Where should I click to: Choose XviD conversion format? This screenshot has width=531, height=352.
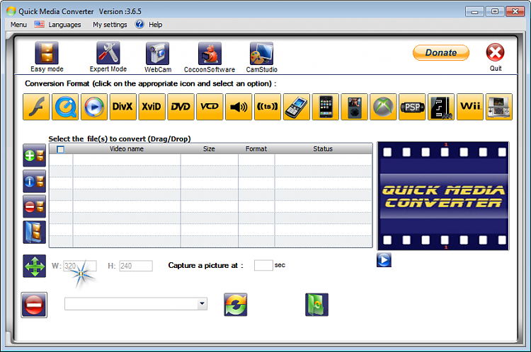pos(152,107)
